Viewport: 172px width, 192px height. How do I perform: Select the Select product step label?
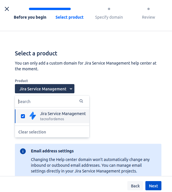70,17
